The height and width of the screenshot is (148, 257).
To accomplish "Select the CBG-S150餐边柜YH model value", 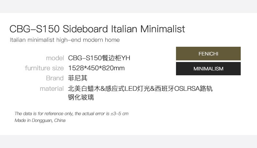I will (x=99, y=58).
